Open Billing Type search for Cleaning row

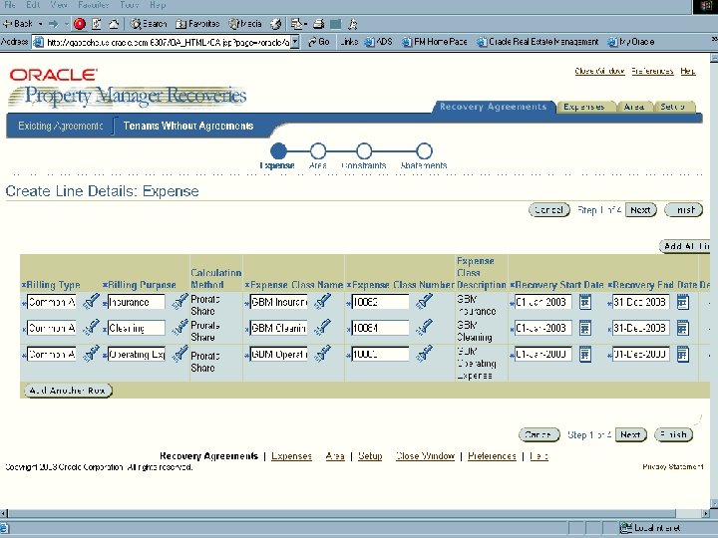click(91, 328)
